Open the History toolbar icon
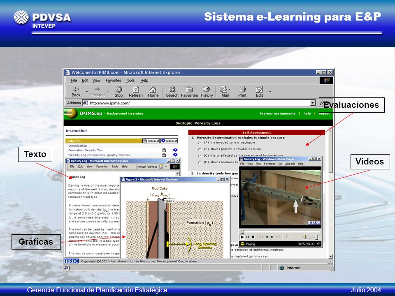 click(x=207, y=92)
